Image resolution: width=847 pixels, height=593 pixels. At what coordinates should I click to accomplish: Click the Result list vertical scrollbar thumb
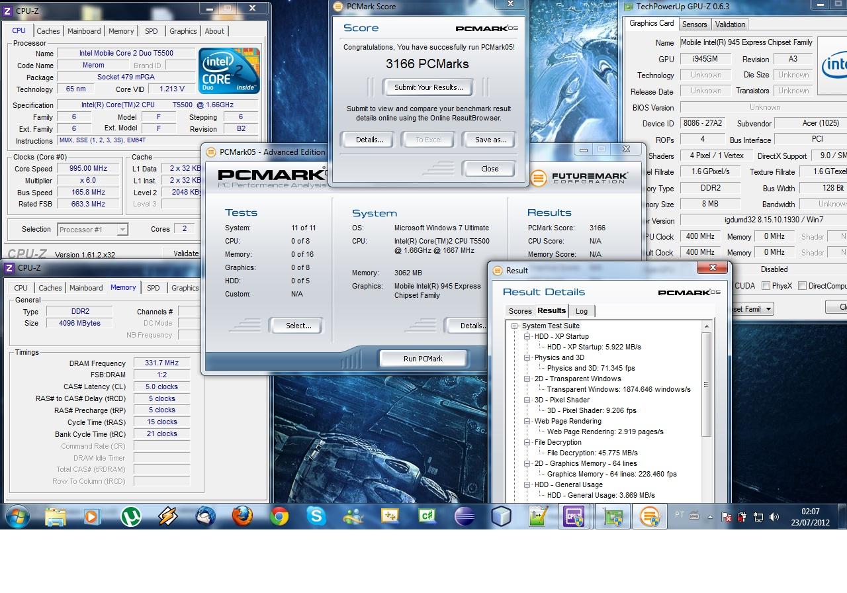(706, 384)
